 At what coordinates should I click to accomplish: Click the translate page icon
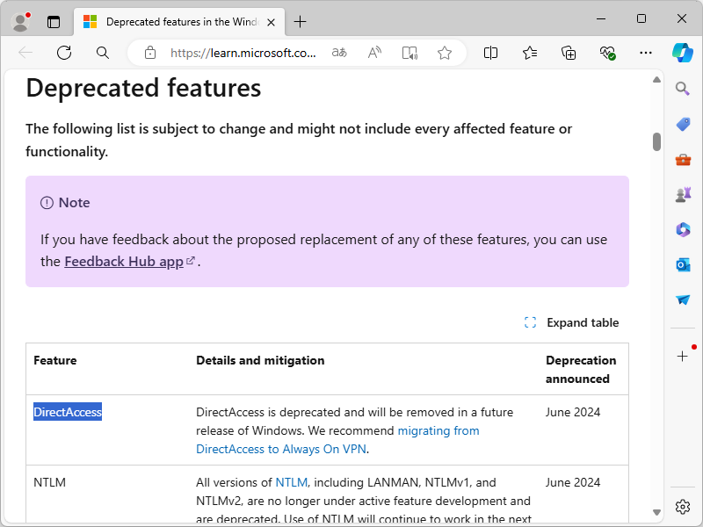pyautogui.click(x=339, y=53)
